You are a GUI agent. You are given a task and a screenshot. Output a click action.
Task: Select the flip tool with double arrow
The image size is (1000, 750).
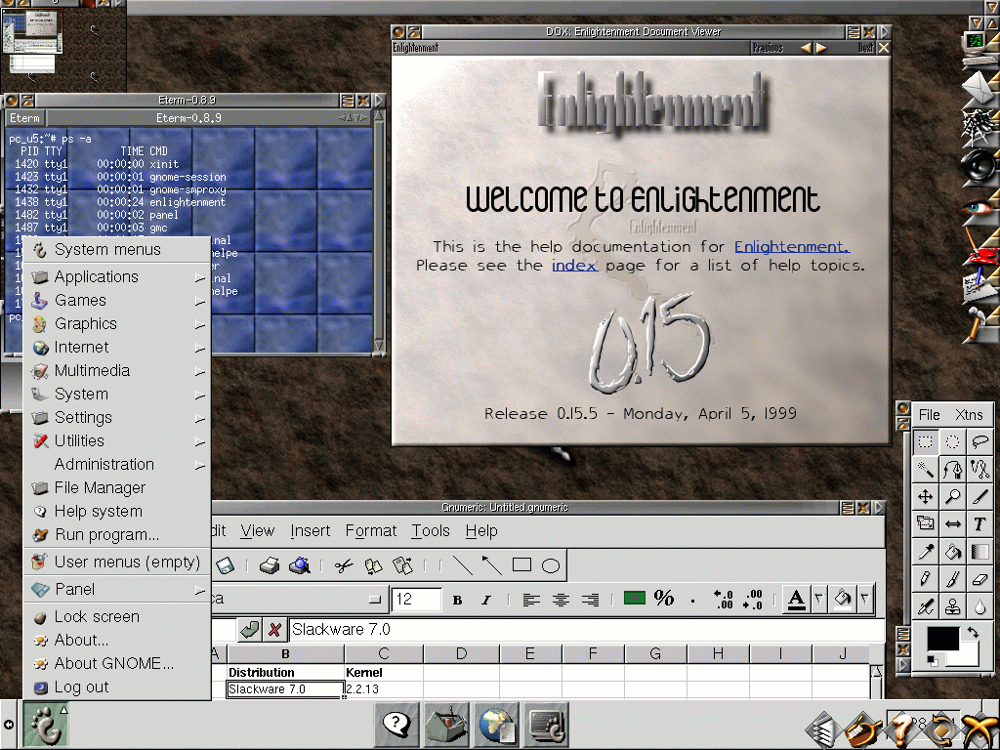953,523
